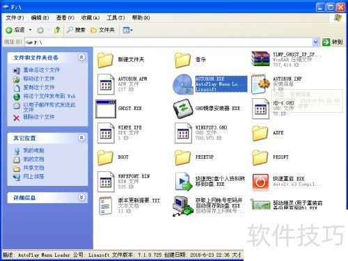This screenshot has height=261, width=348.
Task: Expand the 详细信息 panel
Action: 81,198
